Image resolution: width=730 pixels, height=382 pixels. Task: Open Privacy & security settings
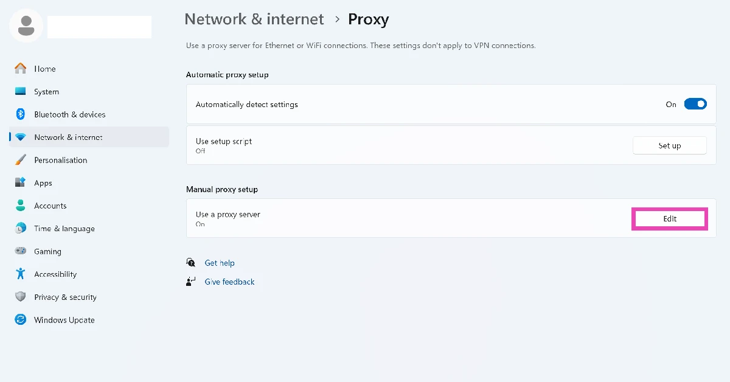[65, 297]
